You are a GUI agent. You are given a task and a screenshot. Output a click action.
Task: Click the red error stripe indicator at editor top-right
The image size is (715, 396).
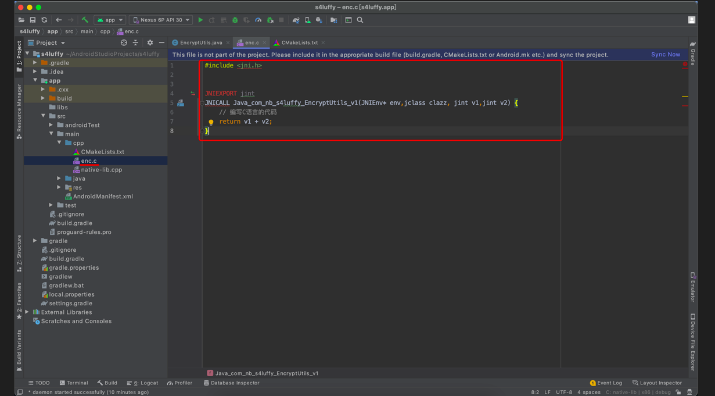(685, 64)
